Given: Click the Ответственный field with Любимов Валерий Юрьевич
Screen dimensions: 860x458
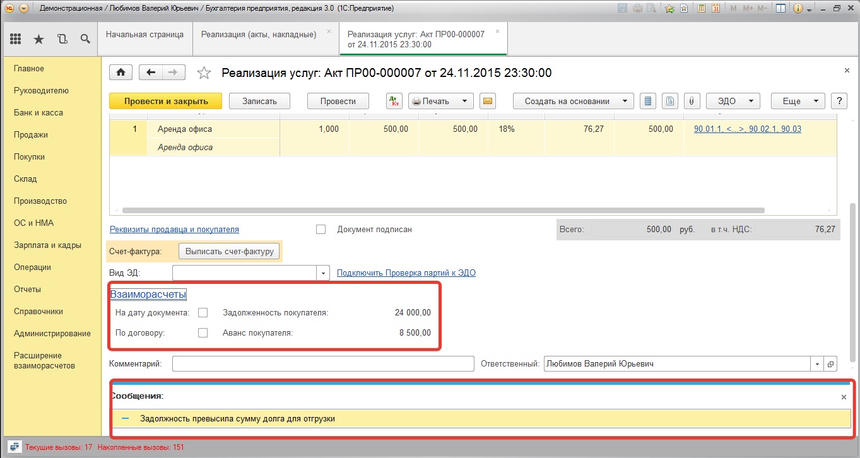Looking at the screenshot, I should coord(678,364).
